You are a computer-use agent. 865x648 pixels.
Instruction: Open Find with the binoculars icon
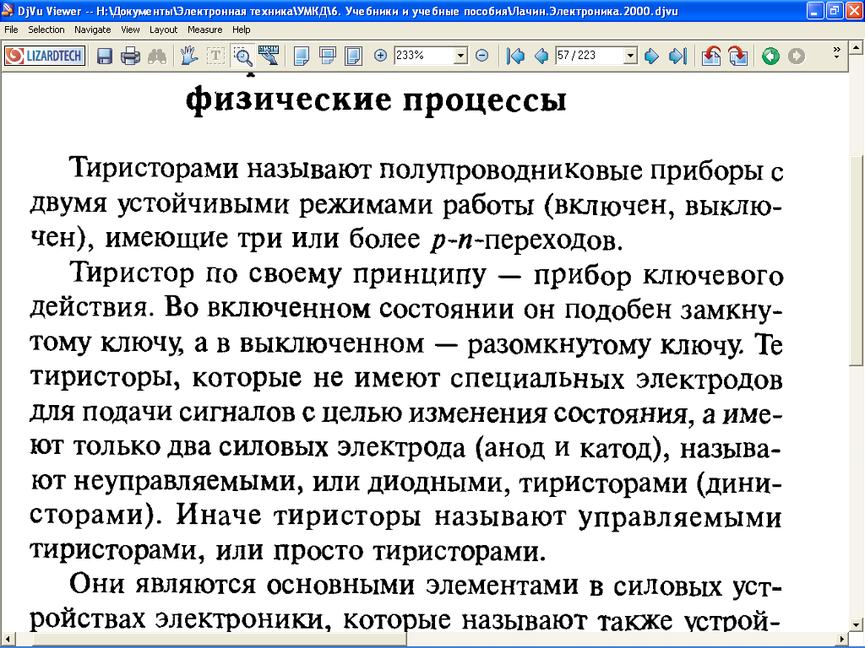tap(157, 56)
